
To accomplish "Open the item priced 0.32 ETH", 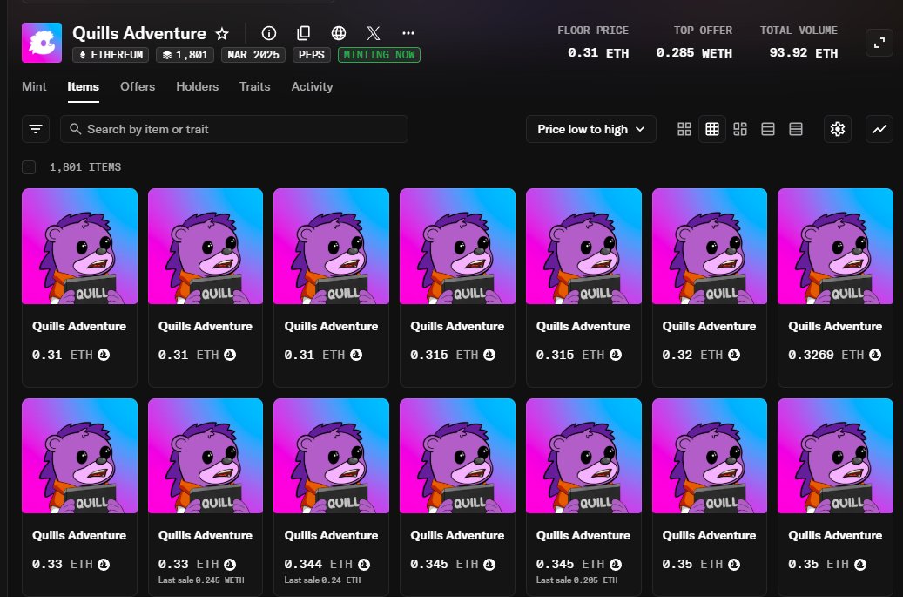I will coord(710,287).
